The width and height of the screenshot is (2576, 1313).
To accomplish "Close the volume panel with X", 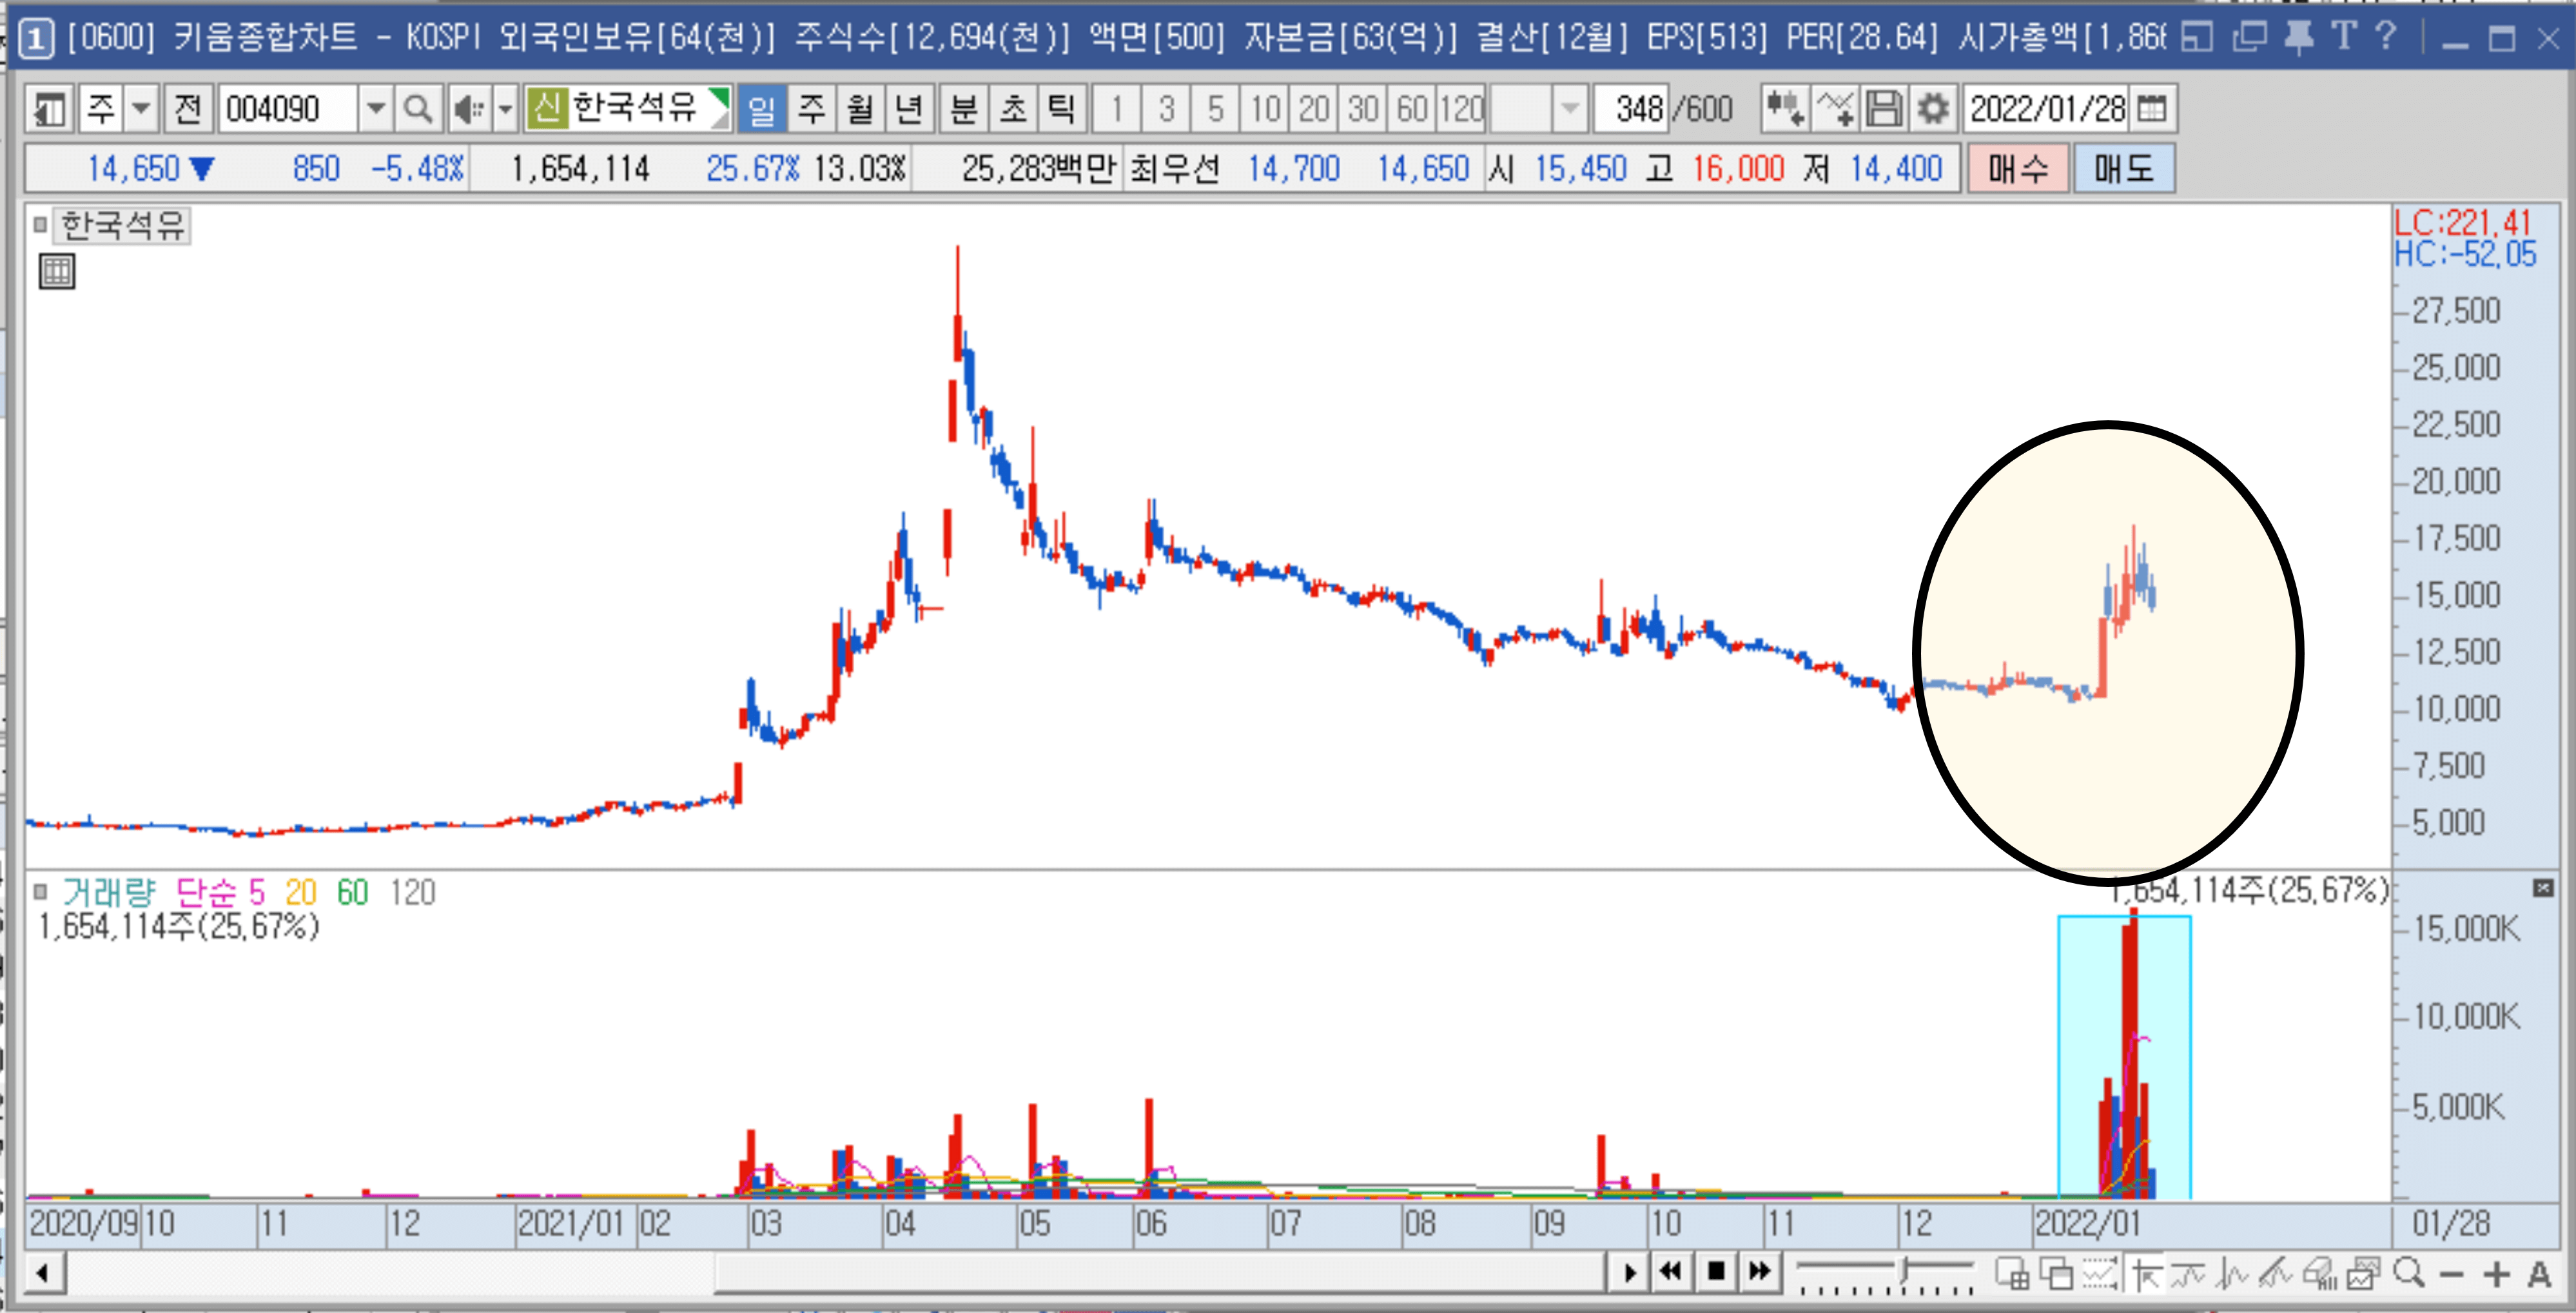I will pos(2543,888).
